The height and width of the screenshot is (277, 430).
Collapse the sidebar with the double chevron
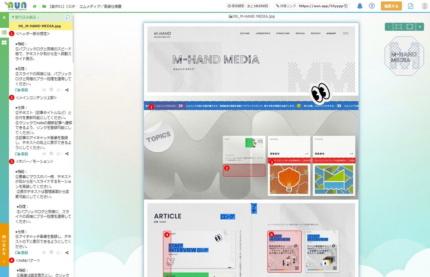(x=4, y=17)
